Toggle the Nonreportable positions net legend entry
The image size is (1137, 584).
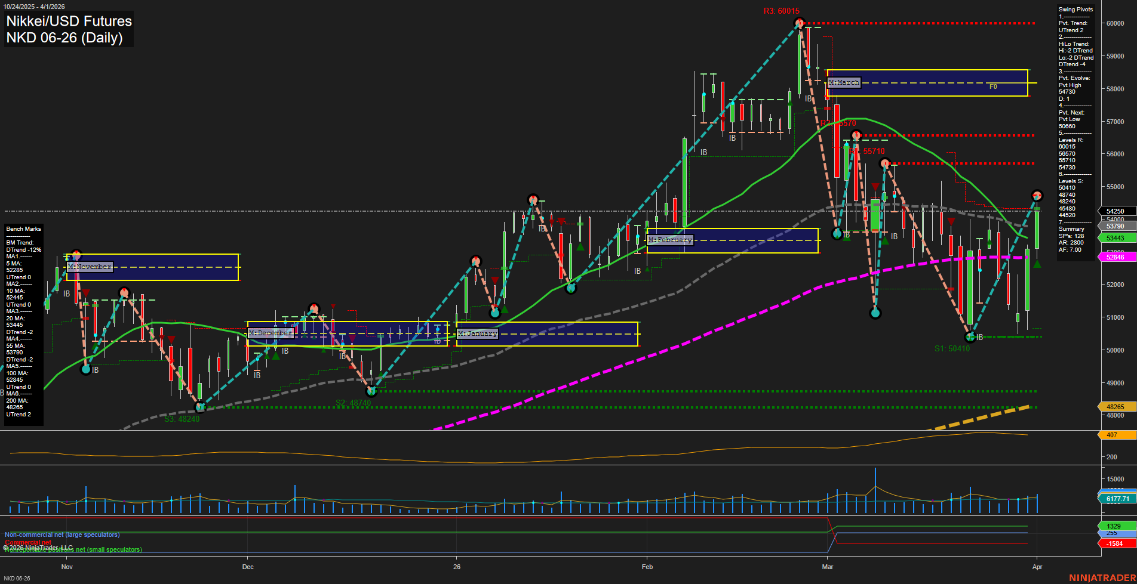point(73,549)
